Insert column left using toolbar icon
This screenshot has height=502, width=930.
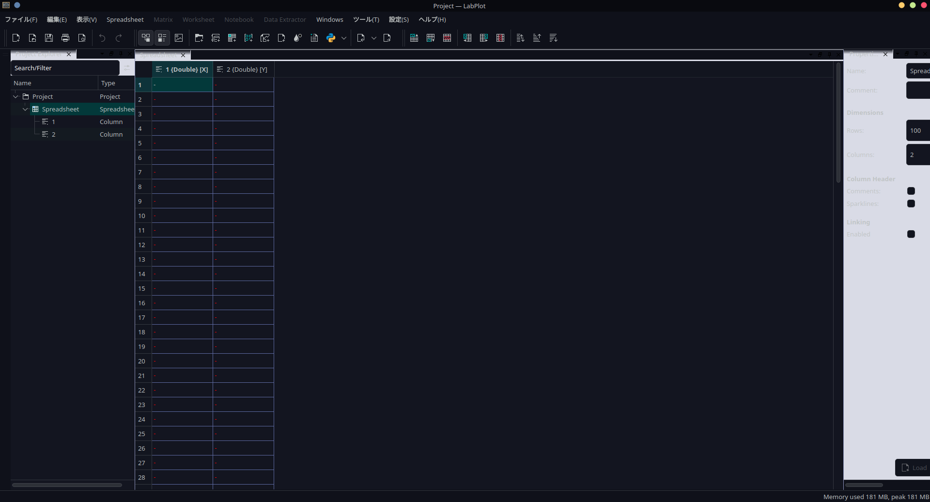(467, 38)
